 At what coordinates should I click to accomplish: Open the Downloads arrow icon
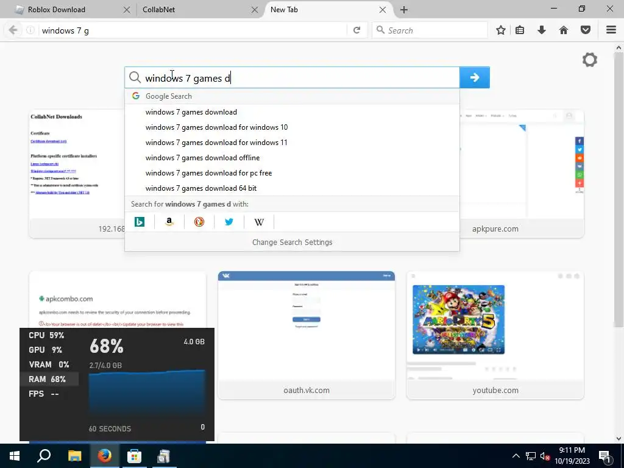click(x=542, y=30)
